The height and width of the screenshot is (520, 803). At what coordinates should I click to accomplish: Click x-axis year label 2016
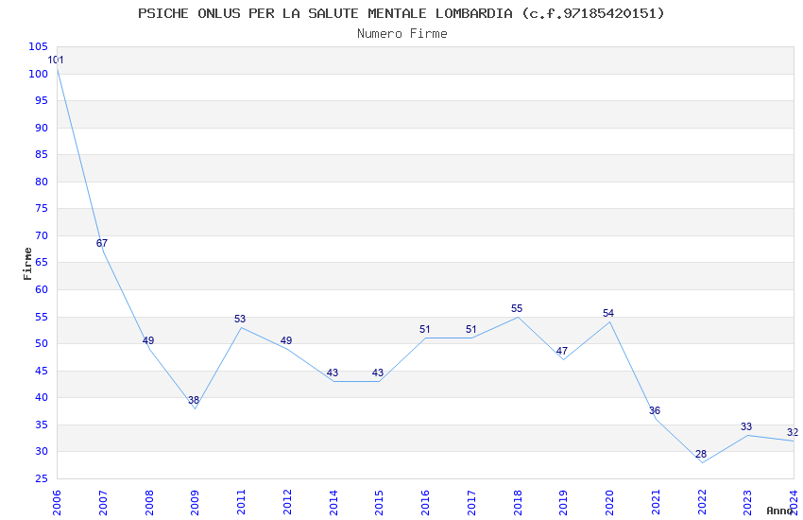(x=425, y=502)
